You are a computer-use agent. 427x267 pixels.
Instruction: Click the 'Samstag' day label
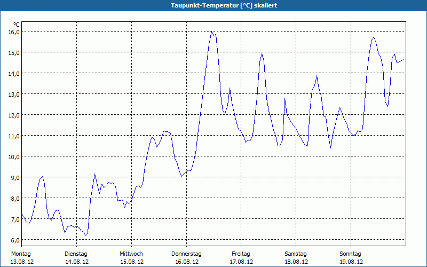pyautogui.click(x=296, y=254)
